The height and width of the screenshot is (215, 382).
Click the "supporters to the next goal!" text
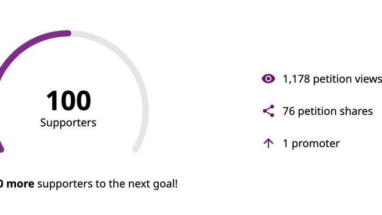pos(107,183)
